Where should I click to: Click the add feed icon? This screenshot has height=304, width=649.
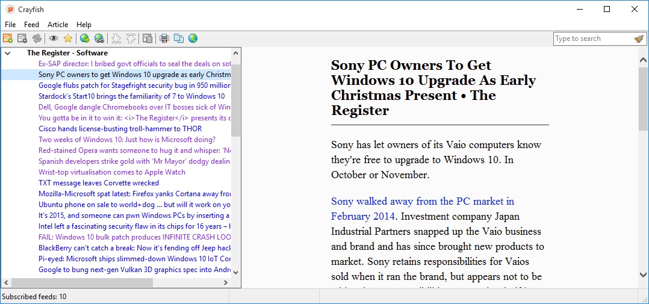pyautogui.click(x=8, y=39)
